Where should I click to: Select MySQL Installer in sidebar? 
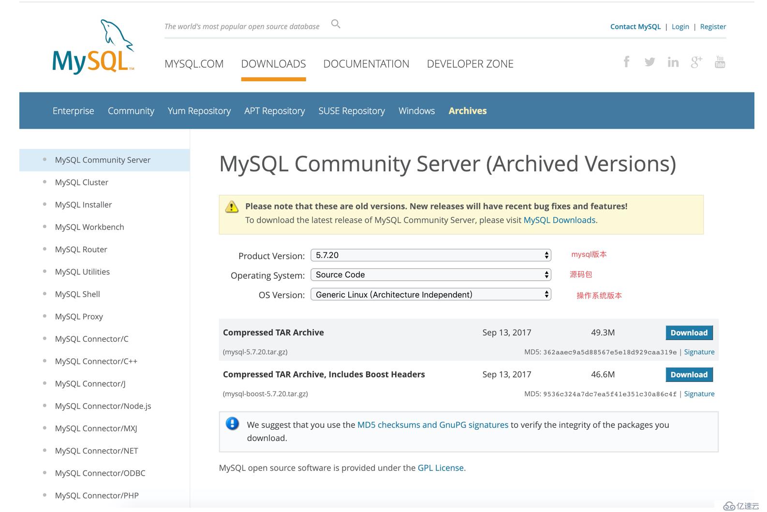pos(83,205)
